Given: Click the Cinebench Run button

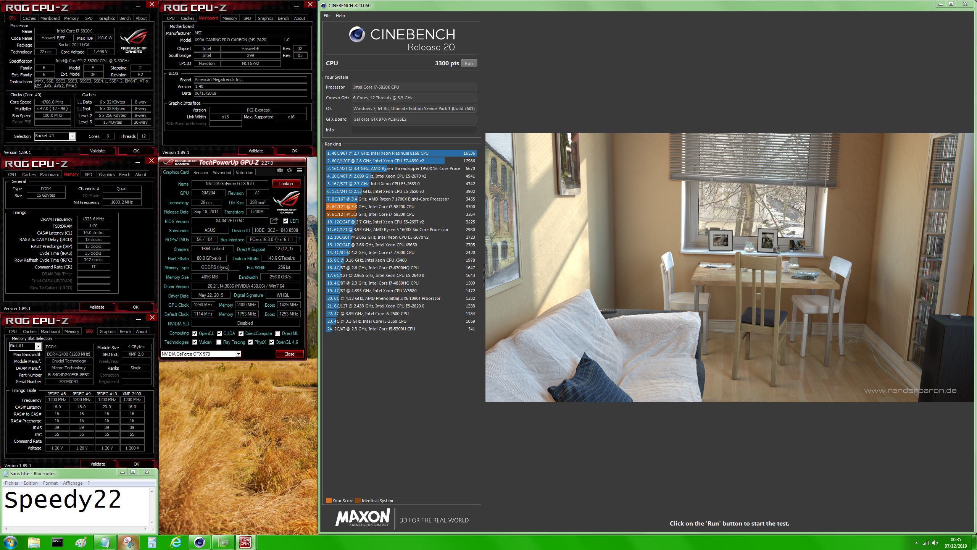Looking at the screenshot, I should click(x=469, y=63).
